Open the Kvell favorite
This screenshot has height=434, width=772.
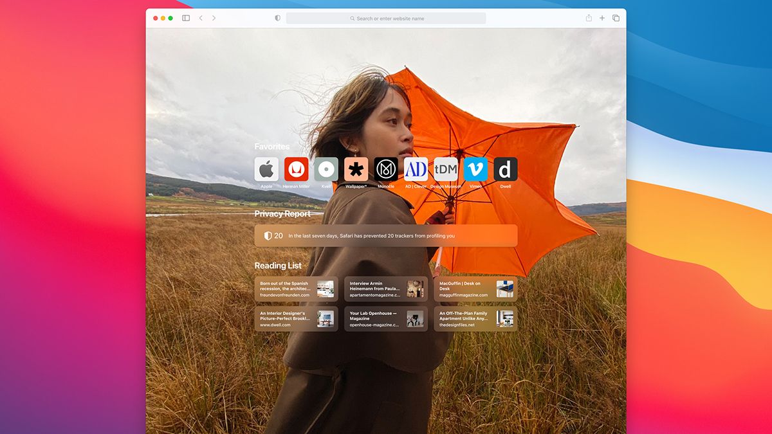coord(326,169)
